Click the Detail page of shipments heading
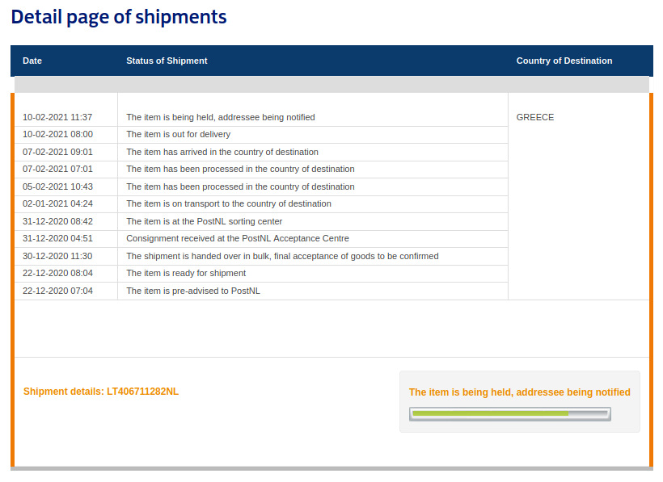Screen dimensions: 663x482 (x=119, y=17)
